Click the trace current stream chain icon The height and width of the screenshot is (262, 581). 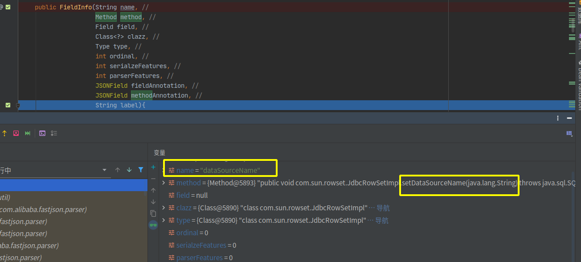[54, 133]
